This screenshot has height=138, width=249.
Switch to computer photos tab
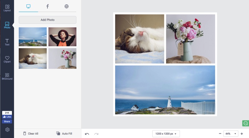click(28, 7)
